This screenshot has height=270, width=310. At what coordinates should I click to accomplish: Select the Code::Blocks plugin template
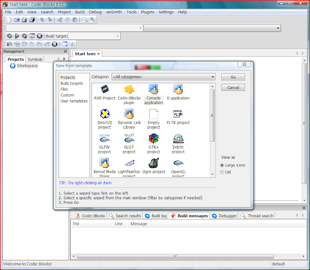point(129,95)
